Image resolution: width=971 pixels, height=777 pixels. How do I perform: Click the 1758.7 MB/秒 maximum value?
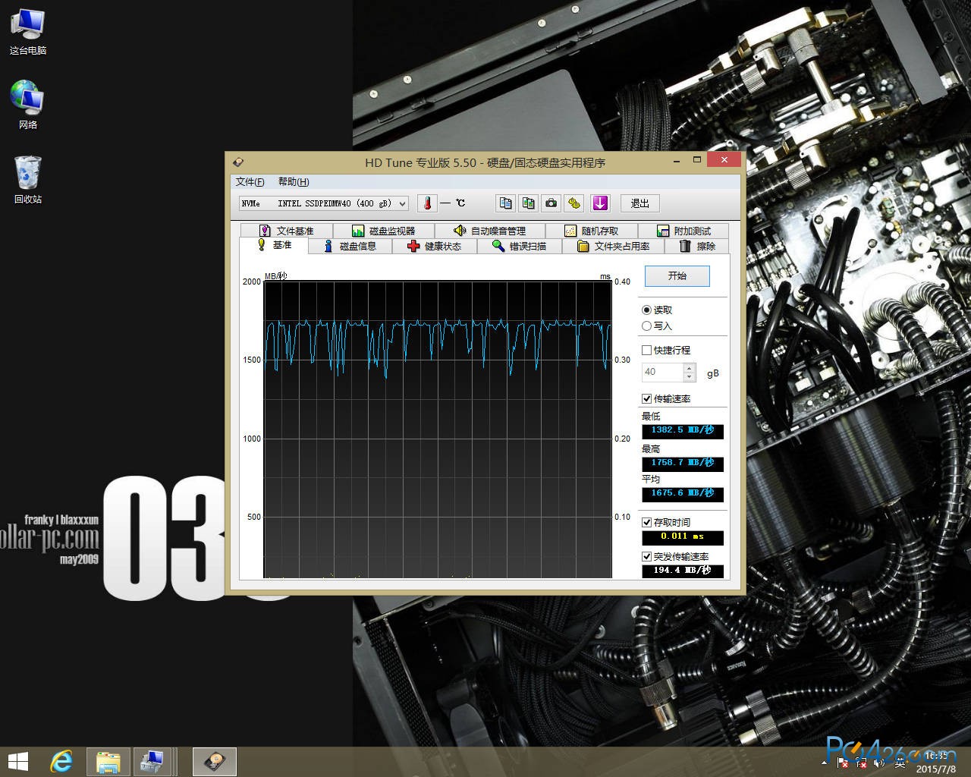coord(683,463)
